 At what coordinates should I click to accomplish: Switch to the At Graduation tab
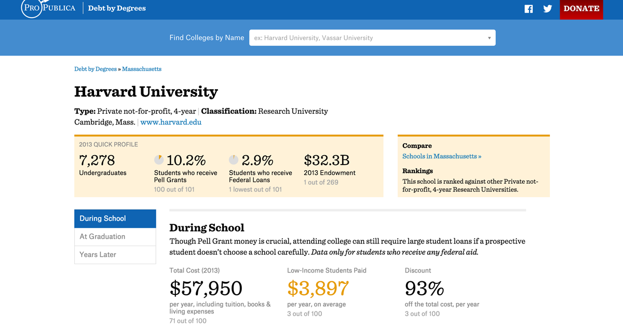click(115, 237)
